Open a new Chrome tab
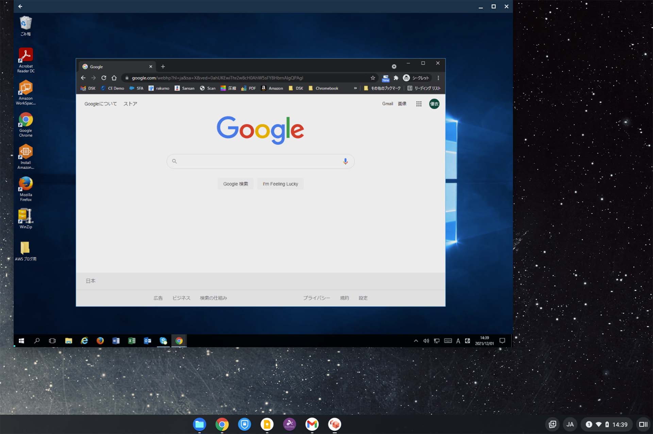The height and width of the screenshot is (434, 653). pos(163,67)
